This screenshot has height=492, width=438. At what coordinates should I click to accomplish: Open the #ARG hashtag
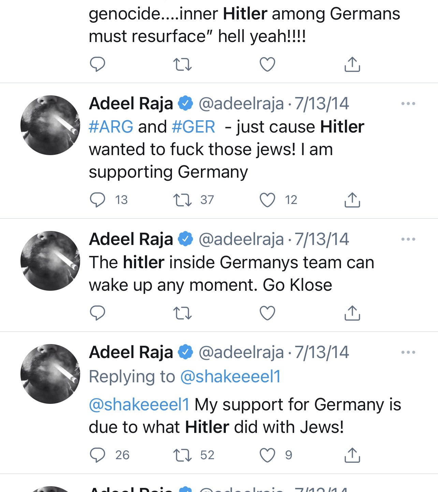click(111, 127)
